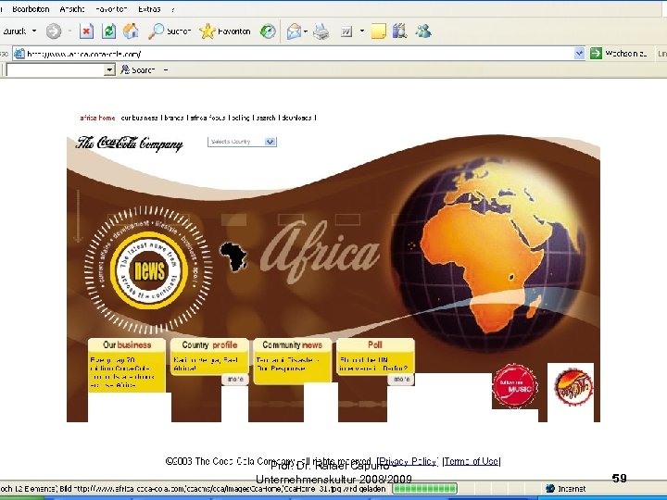The image size is (667, 500).
Task: Open the Terms of Use link
Action: [472, 461]
